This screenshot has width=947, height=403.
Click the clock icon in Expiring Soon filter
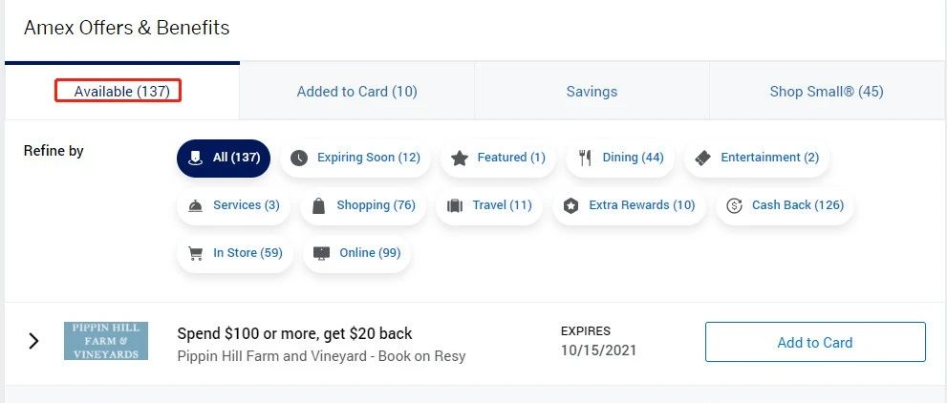(299, 158)
